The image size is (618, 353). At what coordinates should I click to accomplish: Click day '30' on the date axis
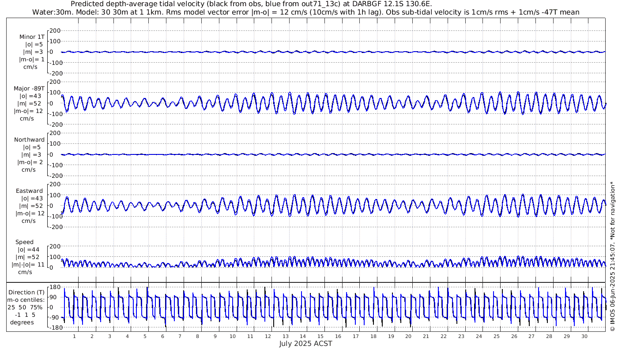584,336
